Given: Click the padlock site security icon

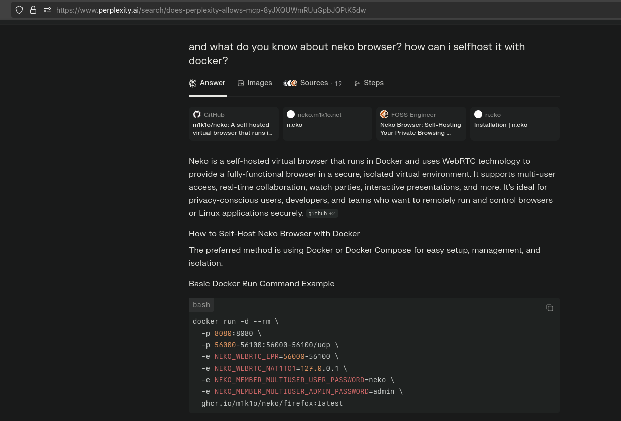Looking at the screenshot, I should coord(33,10).
